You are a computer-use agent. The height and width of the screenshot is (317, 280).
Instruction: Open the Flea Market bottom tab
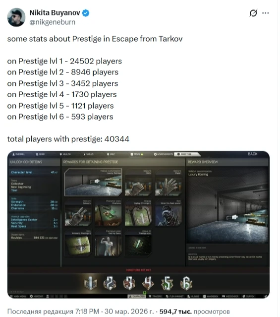tap(175, 296)
